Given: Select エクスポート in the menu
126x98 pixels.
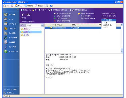Looking at the screenshot, I should (x=109, y=25).
